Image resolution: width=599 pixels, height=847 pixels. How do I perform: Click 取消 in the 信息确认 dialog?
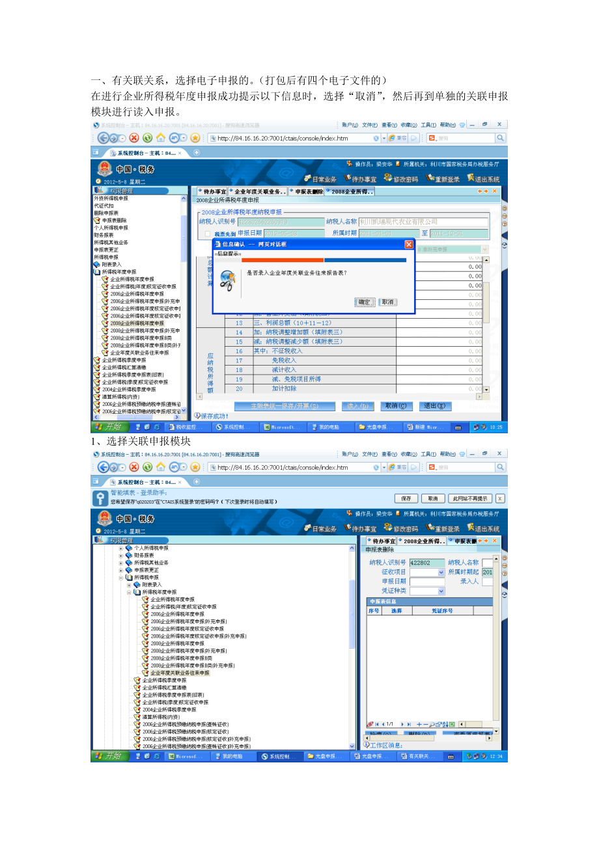387,302
